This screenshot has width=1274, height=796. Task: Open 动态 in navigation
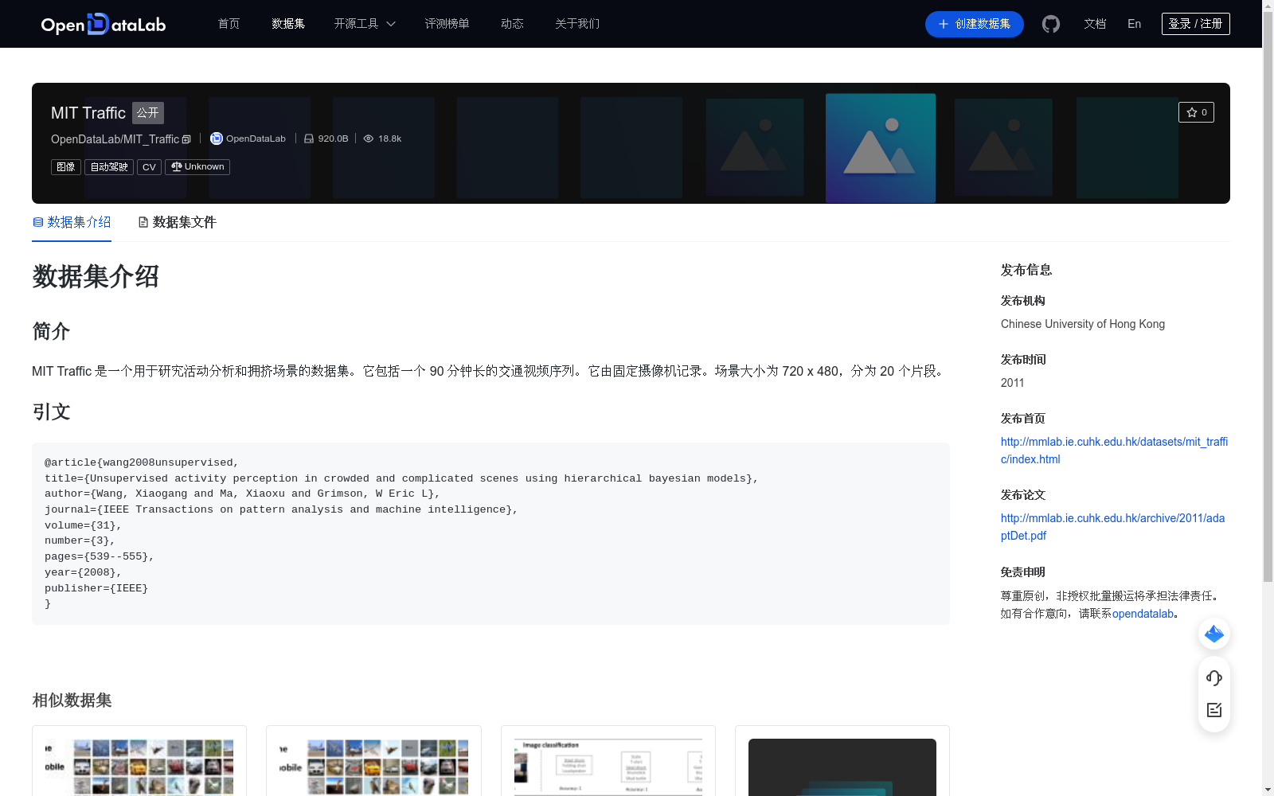[x=512, y=24]
